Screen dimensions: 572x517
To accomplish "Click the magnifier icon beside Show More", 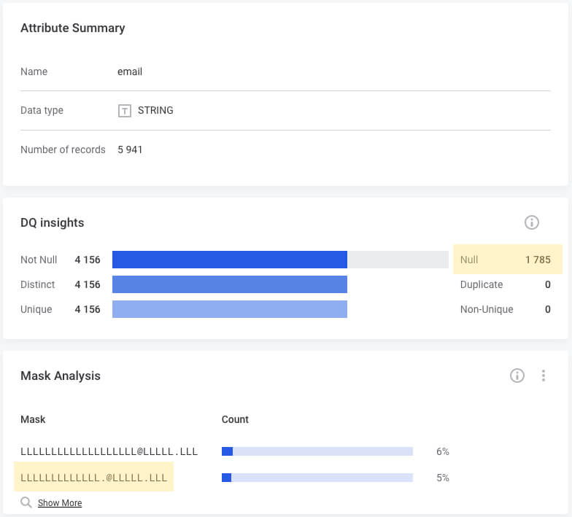I will click(26, 502).
